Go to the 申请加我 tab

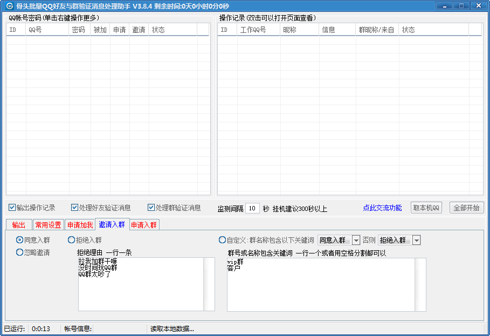click(x=80, y=225)
